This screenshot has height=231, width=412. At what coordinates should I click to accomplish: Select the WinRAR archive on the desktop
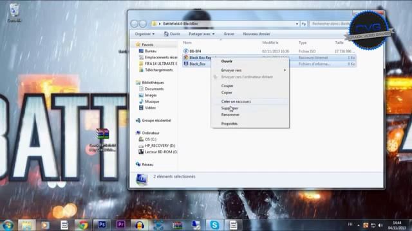pyautogui.click(x=102, y=140)
